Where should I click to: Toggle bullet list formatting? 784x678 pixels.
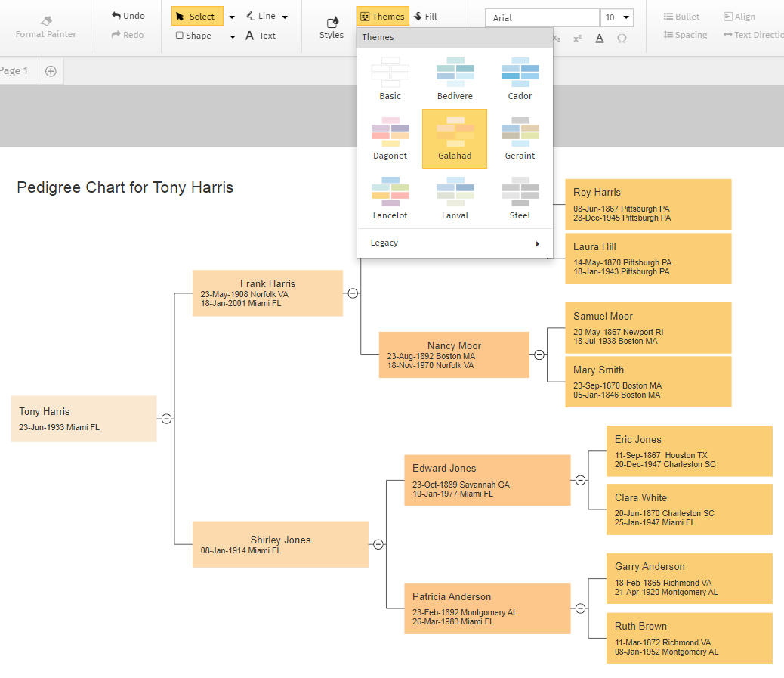tap(681, 16)
